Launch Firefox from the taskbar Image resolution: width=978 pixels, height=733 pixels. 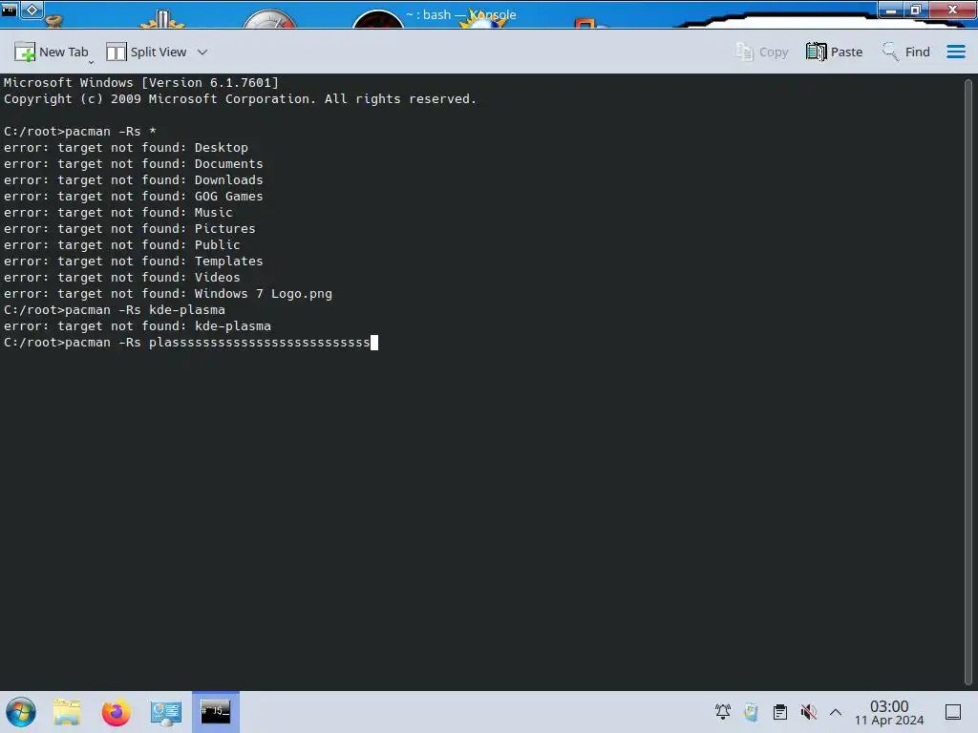tap(116, 712)
